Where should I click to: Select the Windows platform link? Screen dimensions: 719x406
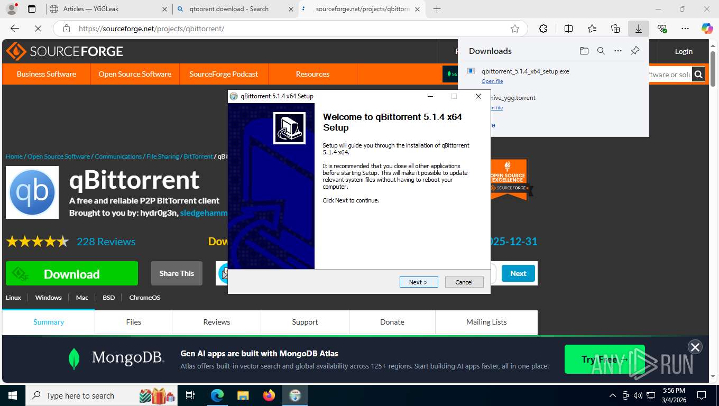click(x=49, y=298)
